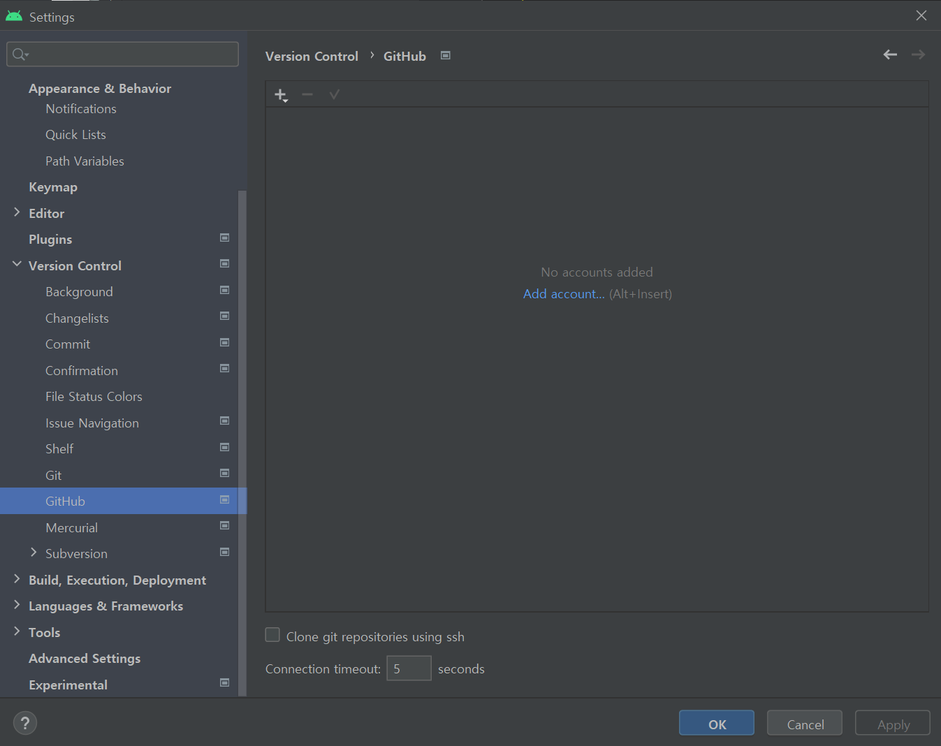Click the forward navigation arrow
Viewport: 941px width, 746px height.
tap(918, 54)
